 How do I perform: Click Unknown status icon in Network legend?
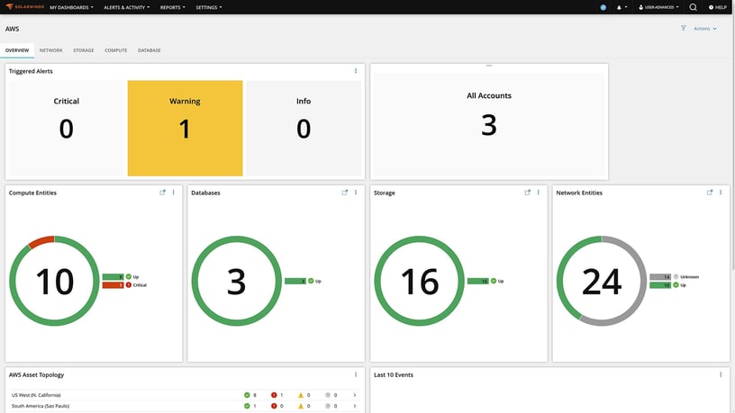click(676, 277)
